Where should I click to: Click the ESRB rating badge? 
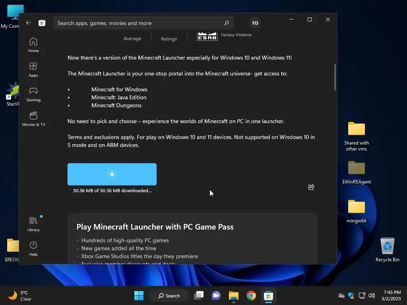[x=207, y=36]
